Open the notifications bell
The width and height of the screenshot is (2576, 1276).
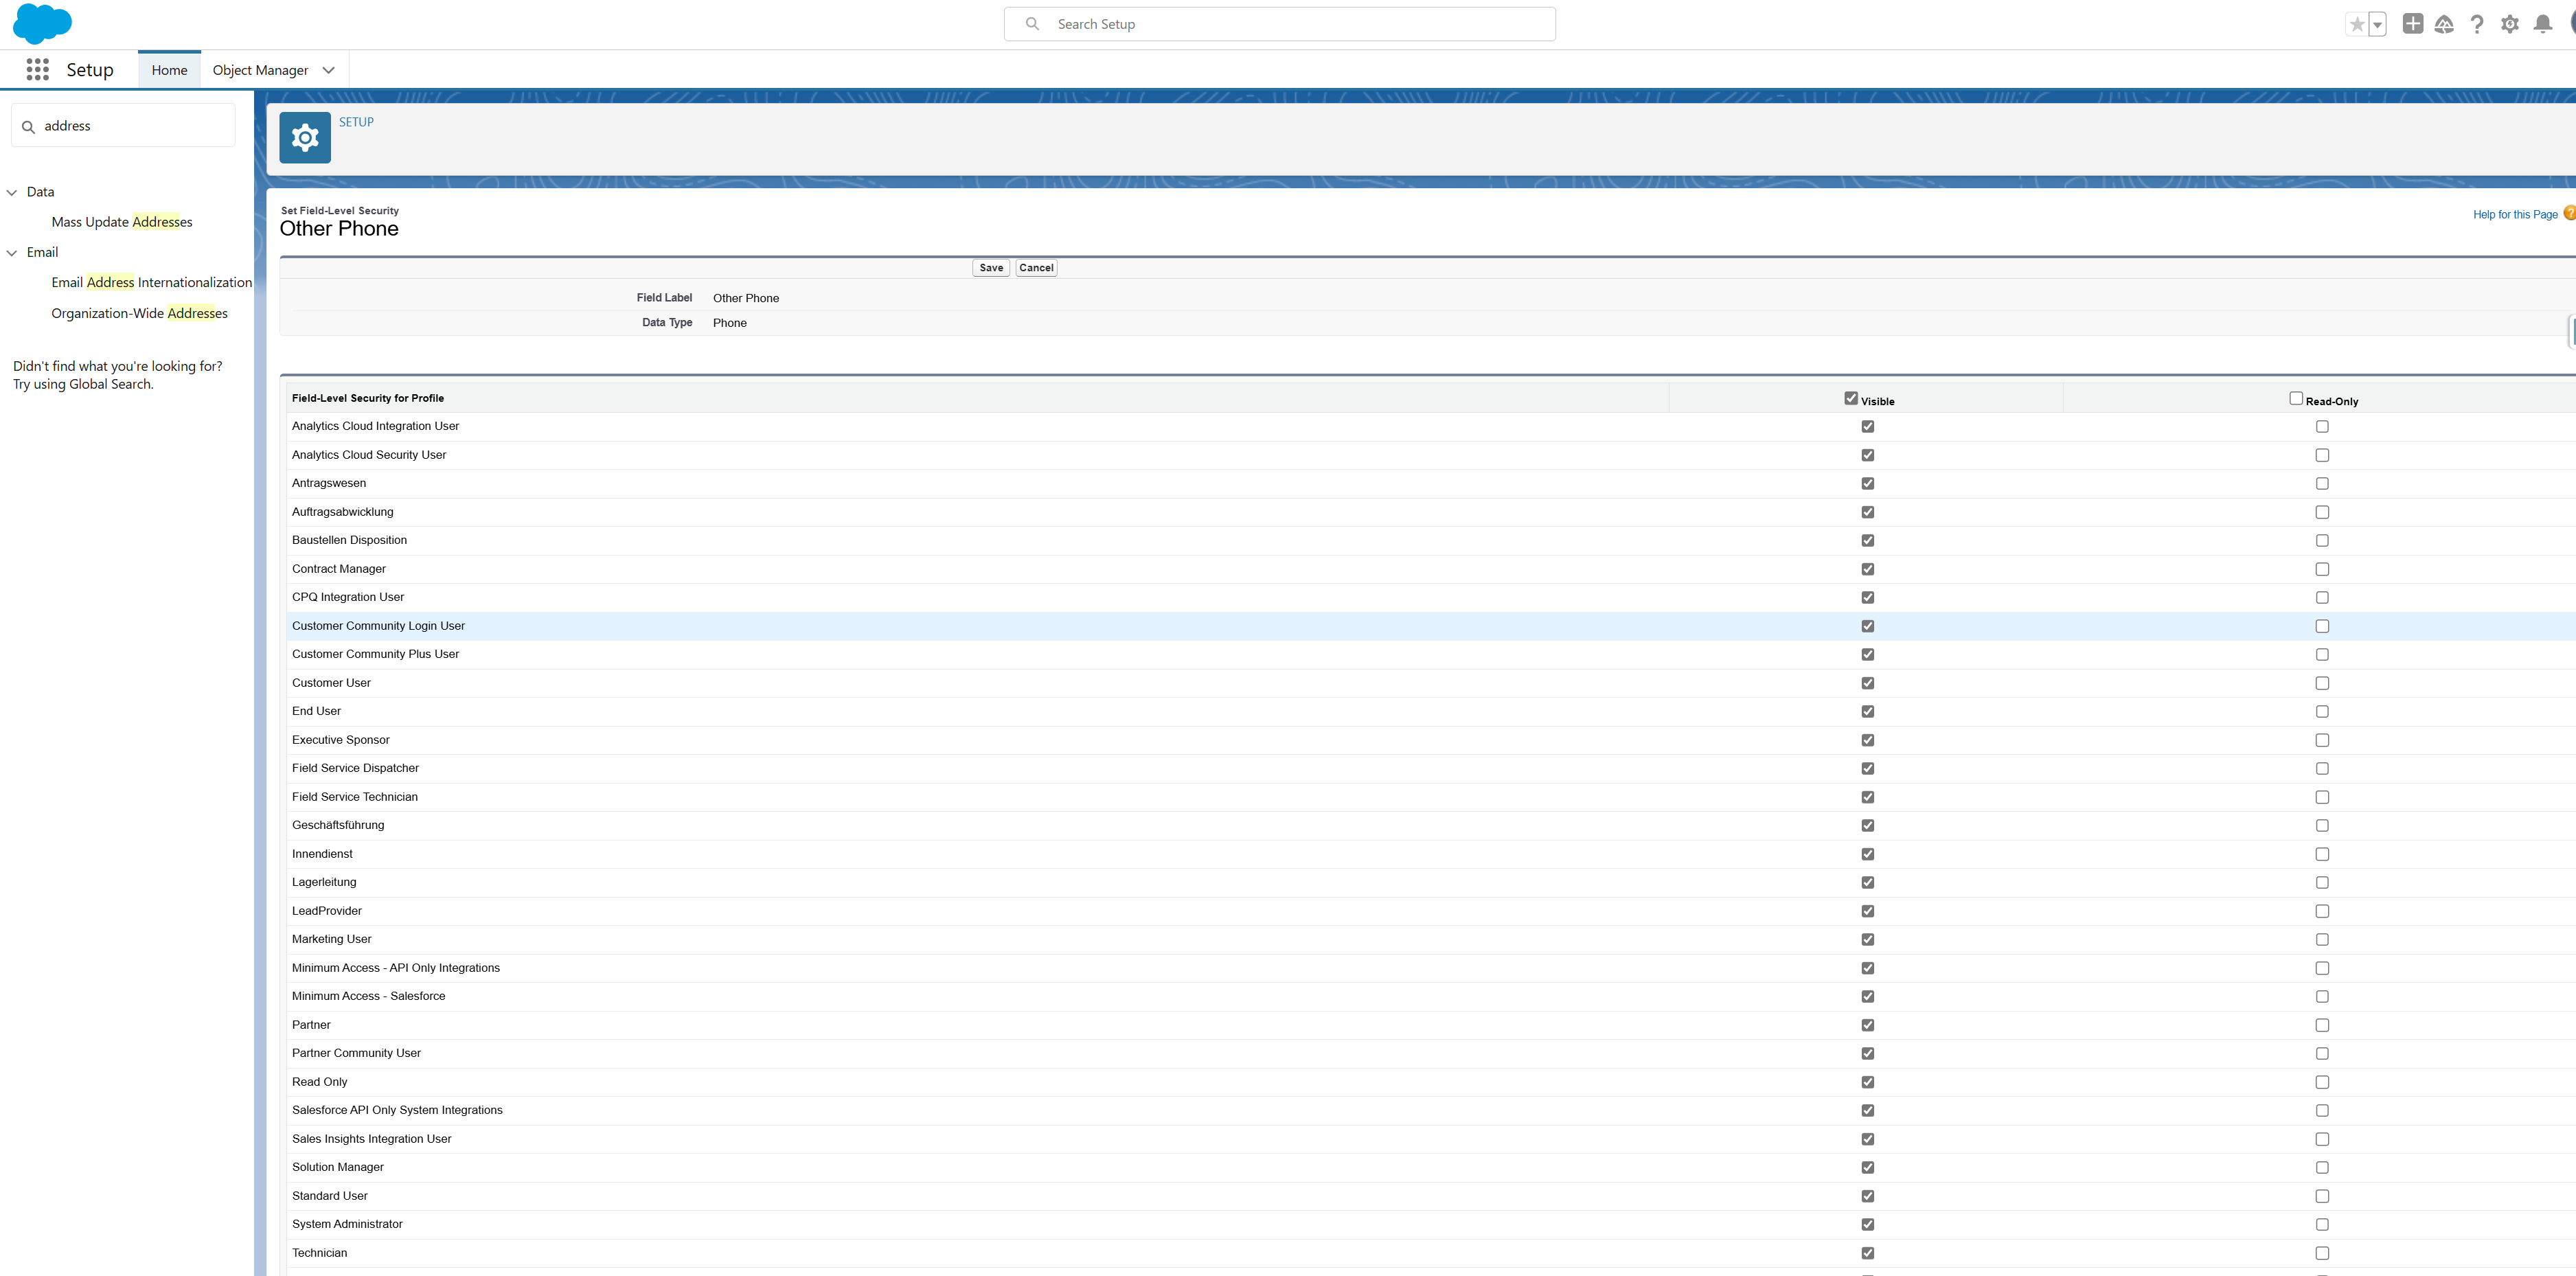tap(2542, 24)
